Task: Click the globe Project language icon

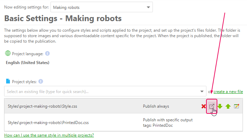Action: coord(8,53)
